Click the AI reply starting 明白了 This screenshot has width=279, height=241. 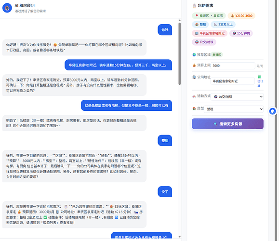tap(74, 123)
